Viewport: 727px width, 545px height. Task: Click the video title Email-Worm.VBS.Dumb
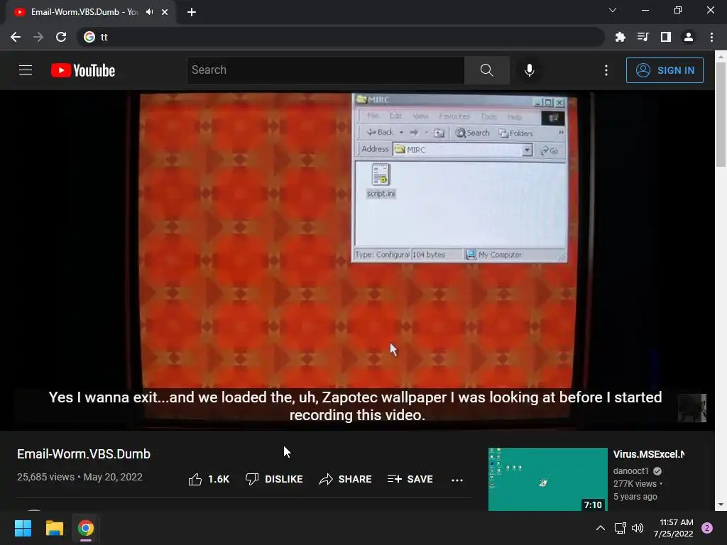[84, 454]
